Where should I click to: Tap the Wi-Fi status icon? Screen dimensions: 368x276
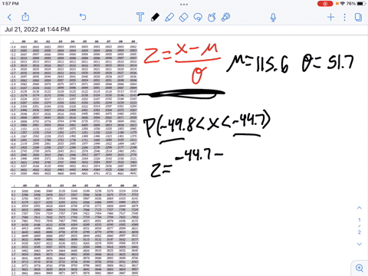pos(343,4)
